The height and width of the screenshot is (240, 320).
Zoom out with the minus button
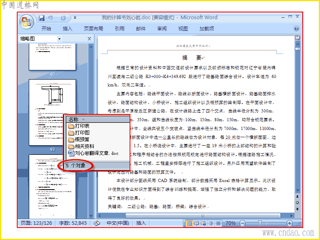click(242, 223)
